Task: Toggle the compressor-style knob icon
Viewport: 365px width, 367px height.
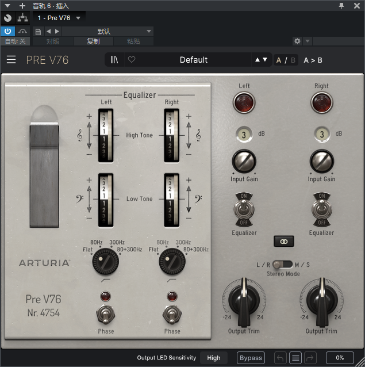Action: click(x=7, y=18)
